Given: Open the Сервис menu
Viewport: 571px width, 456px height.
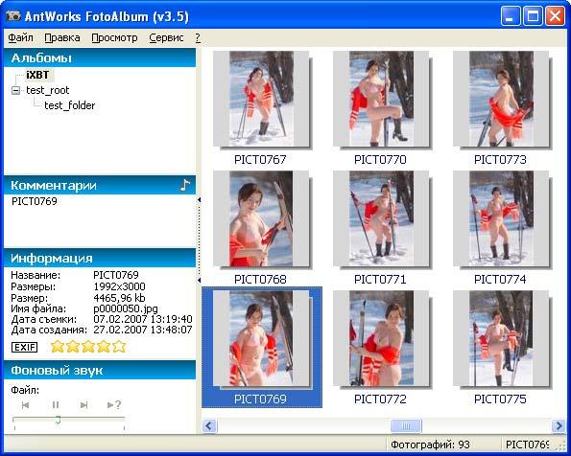Looking at the screenshot, I should click(x=166, y=37).
